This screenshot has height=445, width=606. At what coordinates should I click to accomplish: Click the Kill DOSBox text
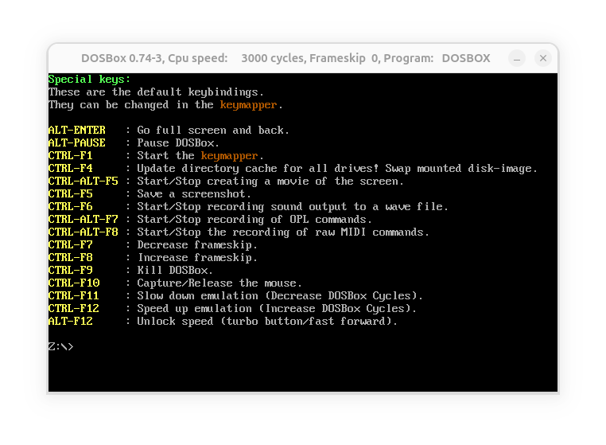[175, 270]
